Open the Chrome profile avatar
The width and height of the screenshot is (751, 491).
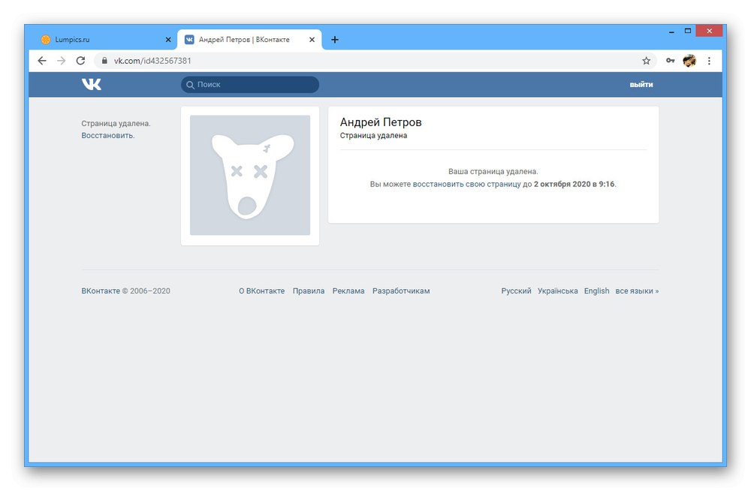689,61
